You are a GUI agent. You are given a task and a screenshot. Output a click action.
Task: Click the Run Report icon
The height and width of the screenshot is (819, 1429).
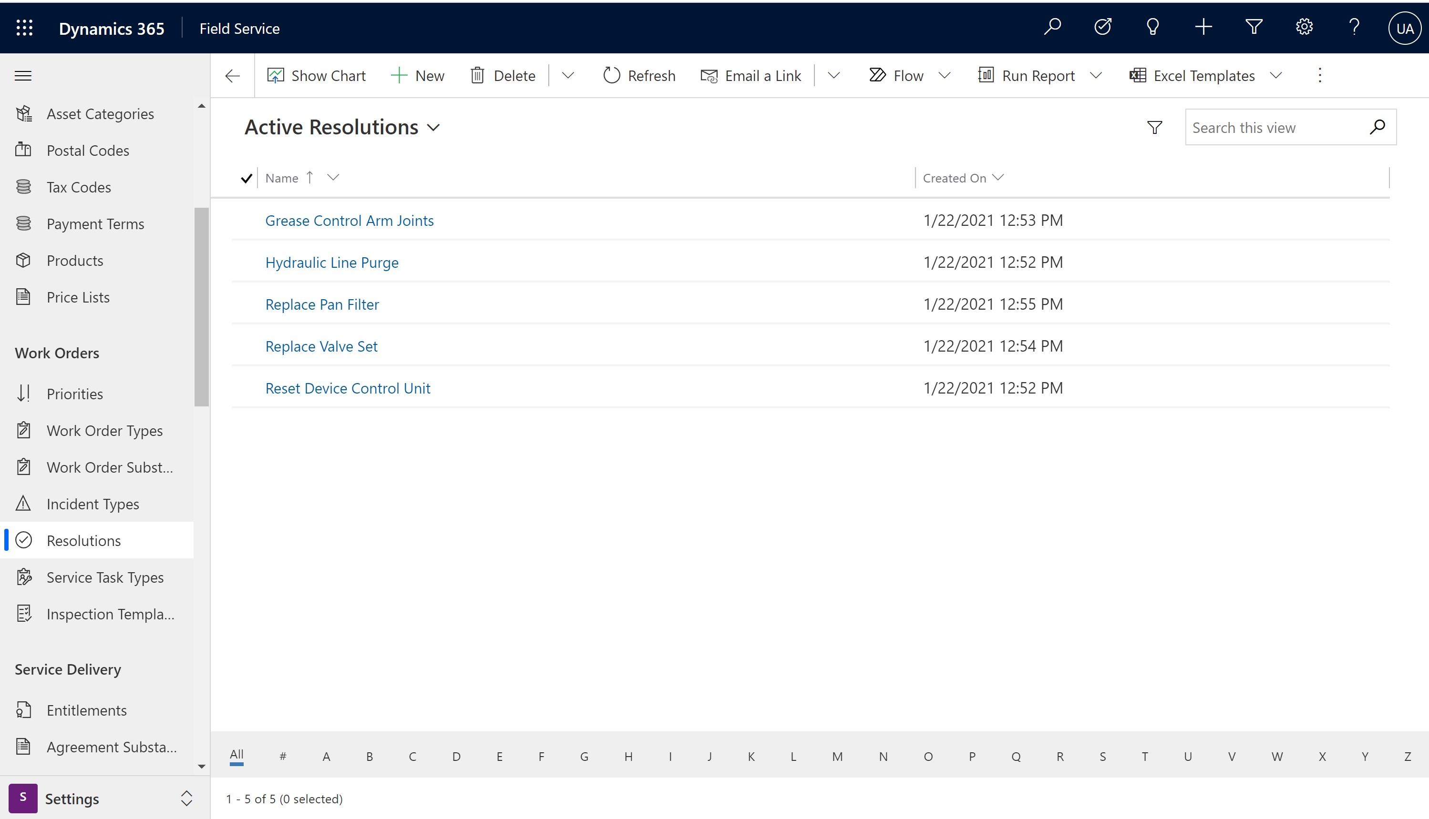(x=982, y=76)
